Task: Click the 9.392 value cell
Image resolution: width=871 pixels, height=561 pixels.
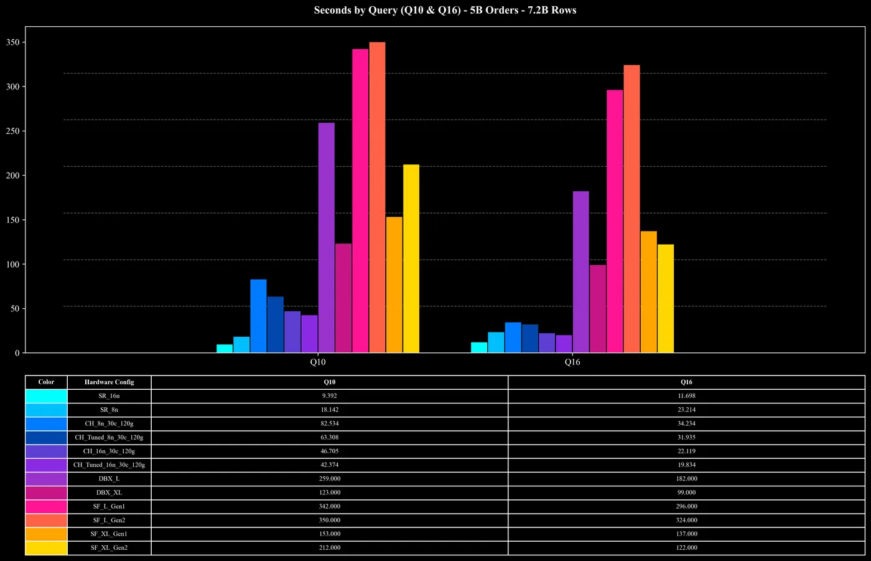Action: (330, 396)
